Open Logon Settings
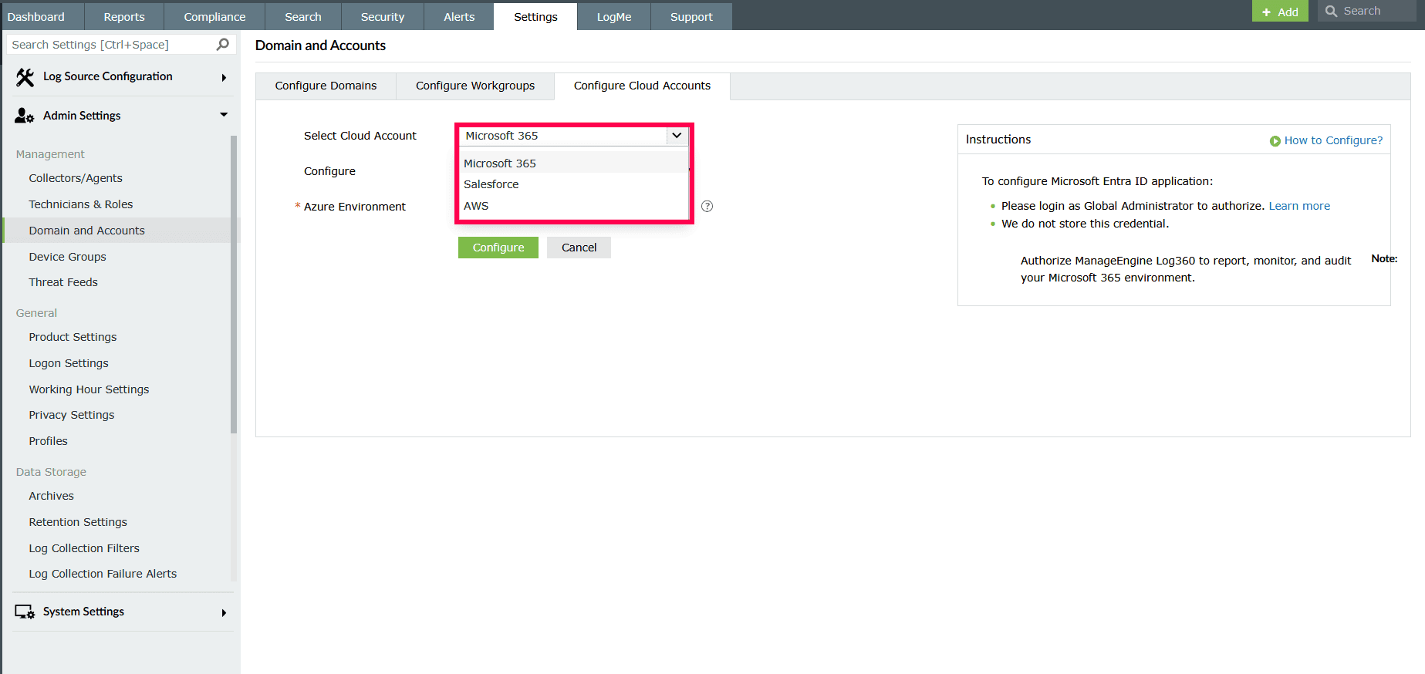The image size is (1425, 674). coord(69,363)
